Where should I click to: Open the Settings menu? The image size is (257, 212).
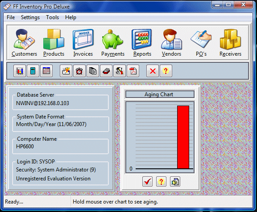[x=30, y=17]
